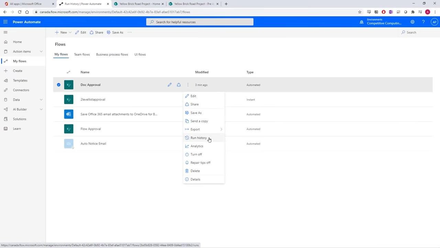Image resolution: width=440 pixels, height=248 pixels.
Task: Choose Send a copy in context menu
Action: [x=204, y=121]
